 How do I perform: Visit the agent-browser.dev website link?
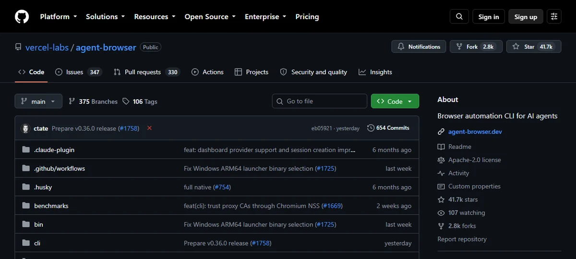(475, 131)
